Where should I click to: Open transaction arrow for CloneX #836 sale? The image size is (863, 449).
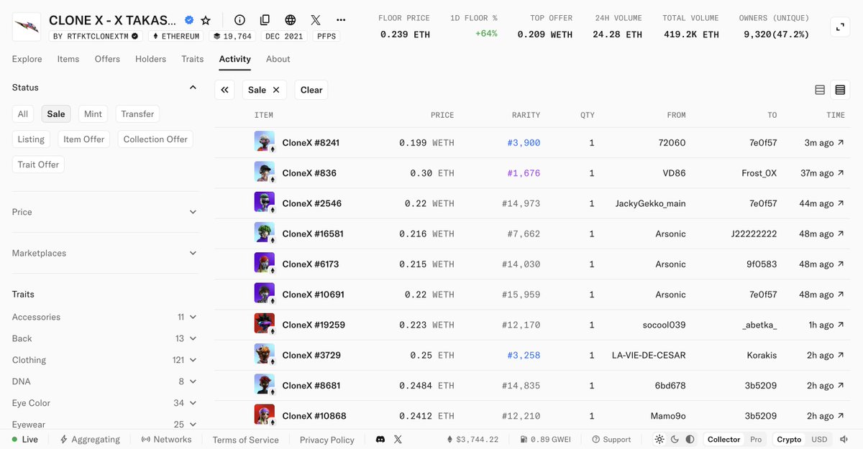click(x=841, y=173)
